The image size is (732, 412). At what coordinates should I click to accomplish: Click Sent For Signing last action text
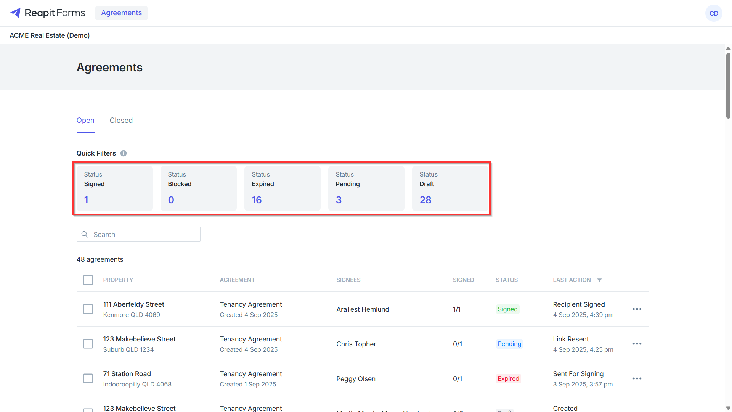578,374
